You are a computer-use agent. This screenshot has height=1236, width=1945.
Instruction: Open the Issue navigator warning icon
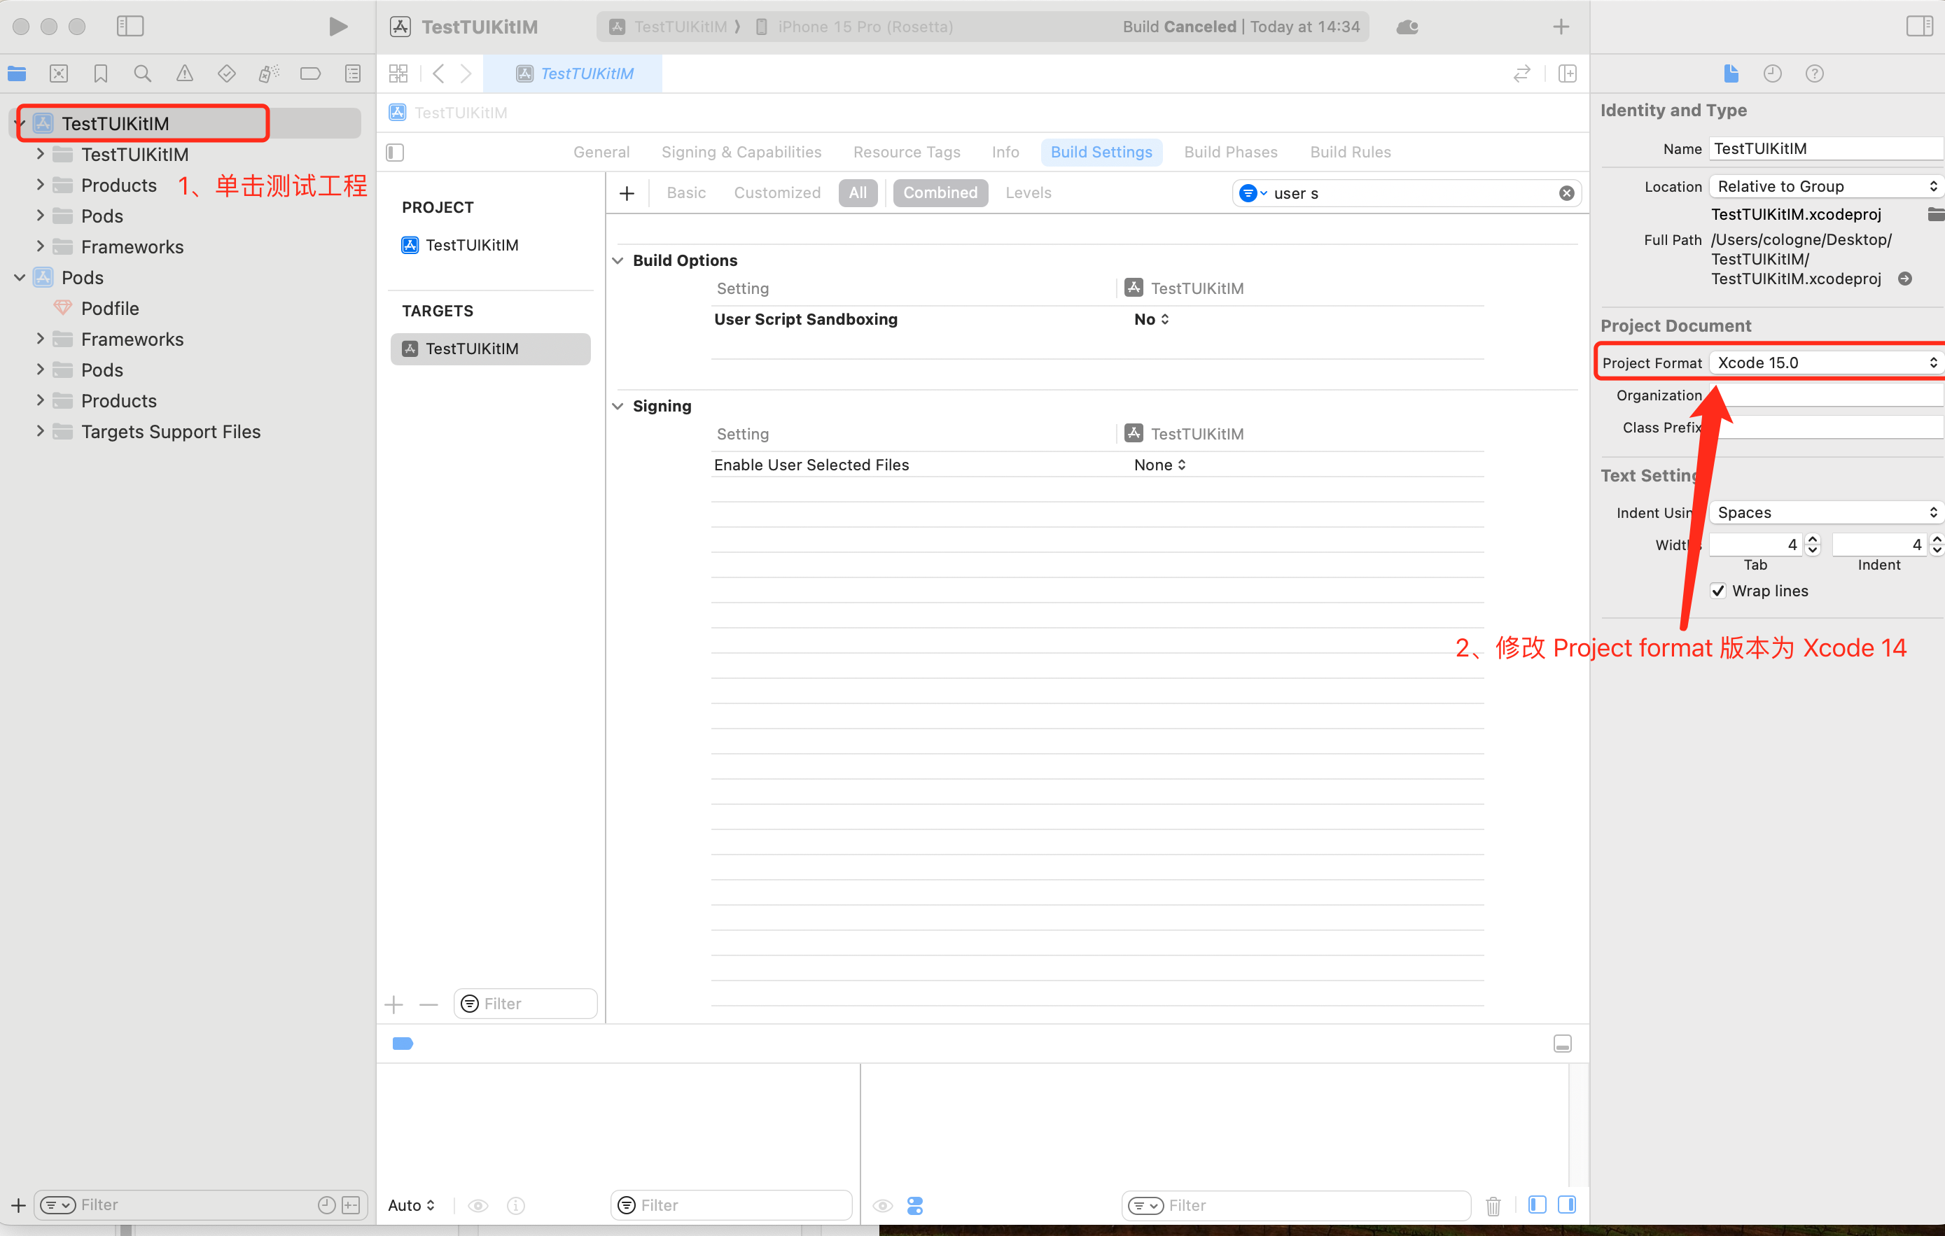184,74
